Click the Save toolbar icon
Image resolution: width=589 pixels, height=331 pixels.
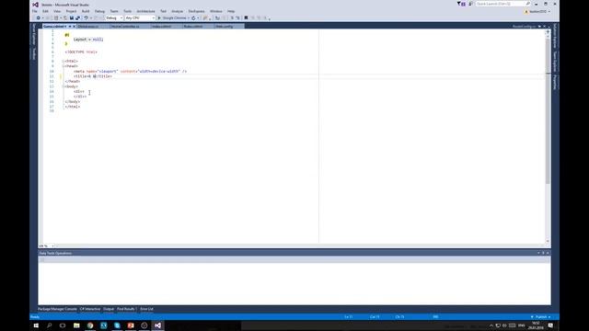pyautogui.click(x=72, y=18)
